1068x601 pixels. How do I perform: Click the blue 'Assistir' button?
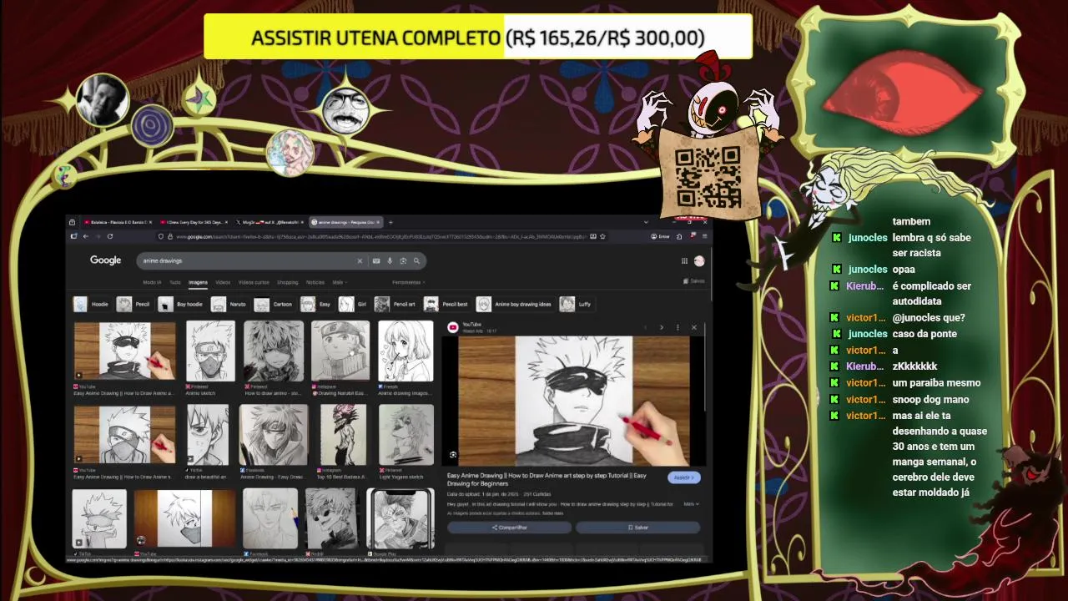click(683, 477)
